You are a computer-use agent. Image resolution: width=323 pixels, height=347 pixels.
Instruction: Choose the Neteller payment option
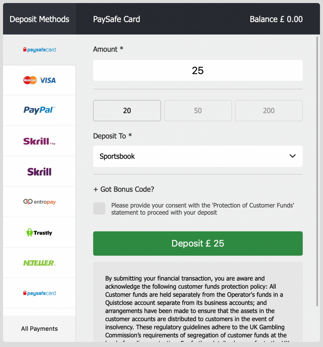[39, 263]
